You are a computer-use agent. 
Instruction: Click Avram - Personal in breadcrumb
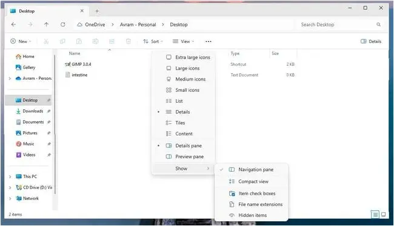(138, 25)
